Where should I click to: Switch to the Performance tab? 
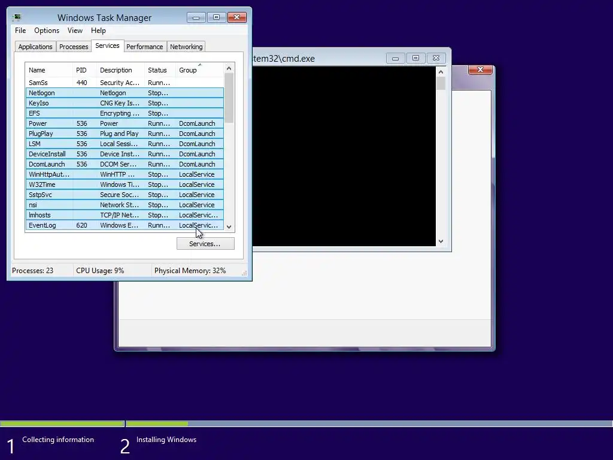click(144, 47)
